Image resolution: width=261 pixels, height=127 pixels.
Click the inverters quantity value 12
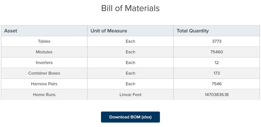tap(216, 63)
